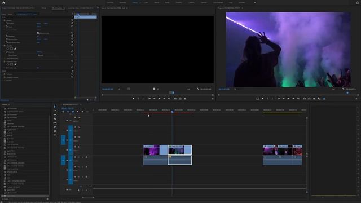Click Extract button in Program monitor
361x203 pixels.
click(309, 99)
